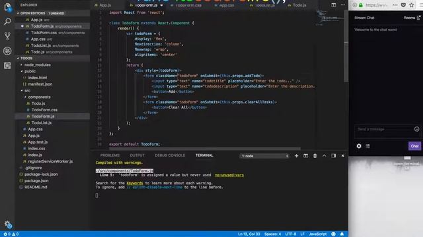Send message with the Chat button

pos(414,146)
